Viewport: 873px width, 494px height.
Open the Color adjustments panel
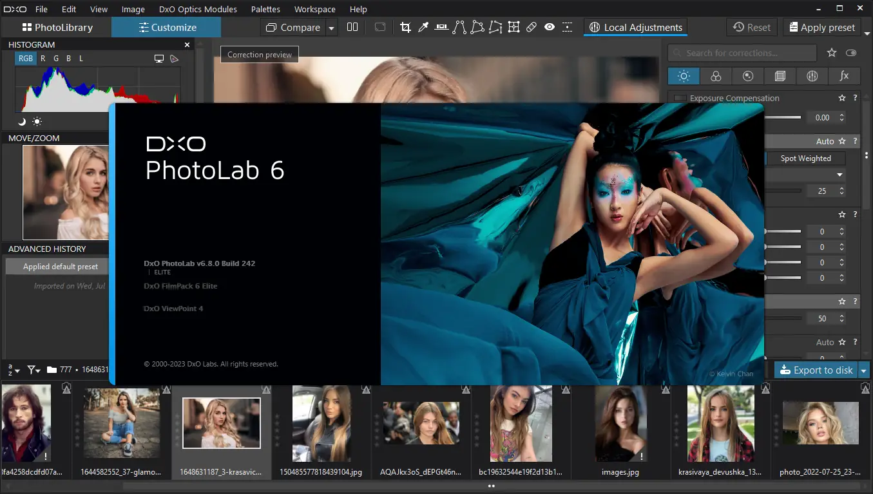point(716,76)
